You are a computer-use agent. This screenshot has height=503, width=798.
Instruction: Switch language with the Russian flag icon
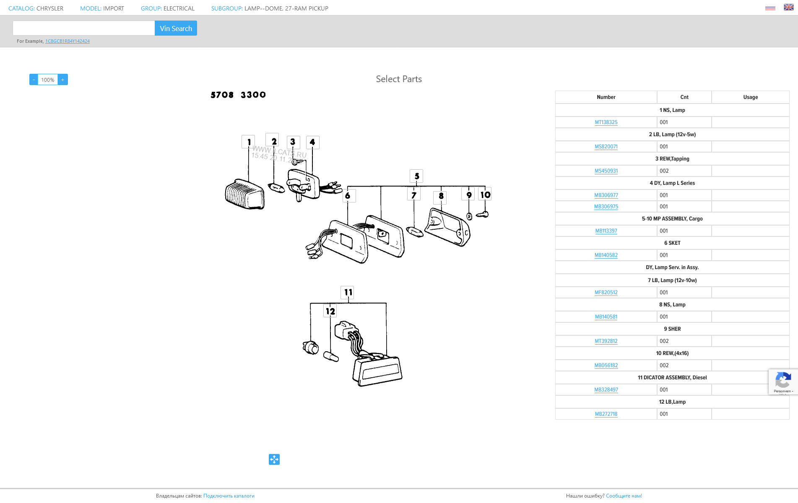tap(770, 8)
